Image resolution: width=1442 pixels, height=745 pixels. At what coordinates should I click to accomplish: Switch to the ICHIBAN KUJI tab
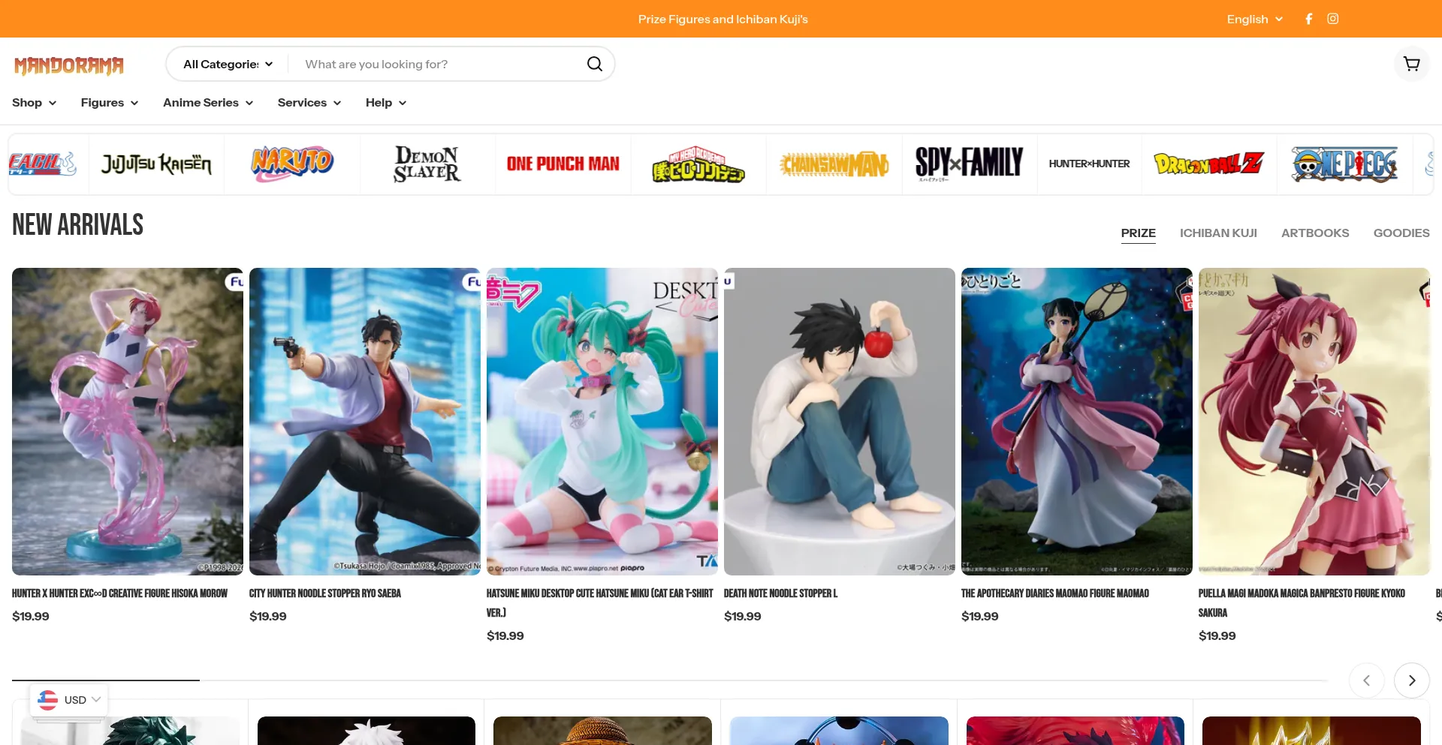(1218, 233)
